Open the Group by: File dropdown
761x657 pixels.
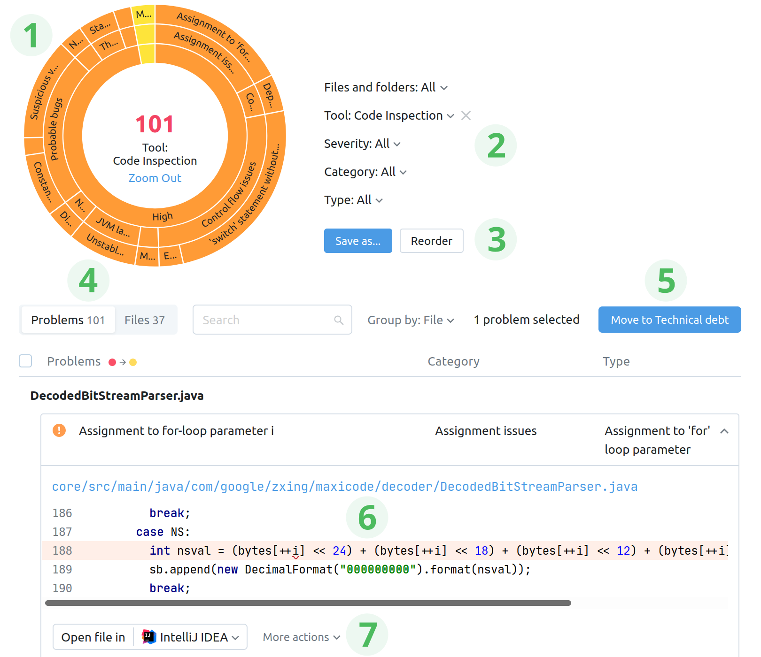411,320
